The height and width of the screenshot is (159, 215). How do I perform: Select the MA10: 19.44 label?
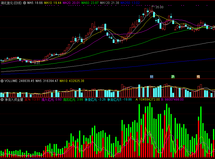(53, 3)
